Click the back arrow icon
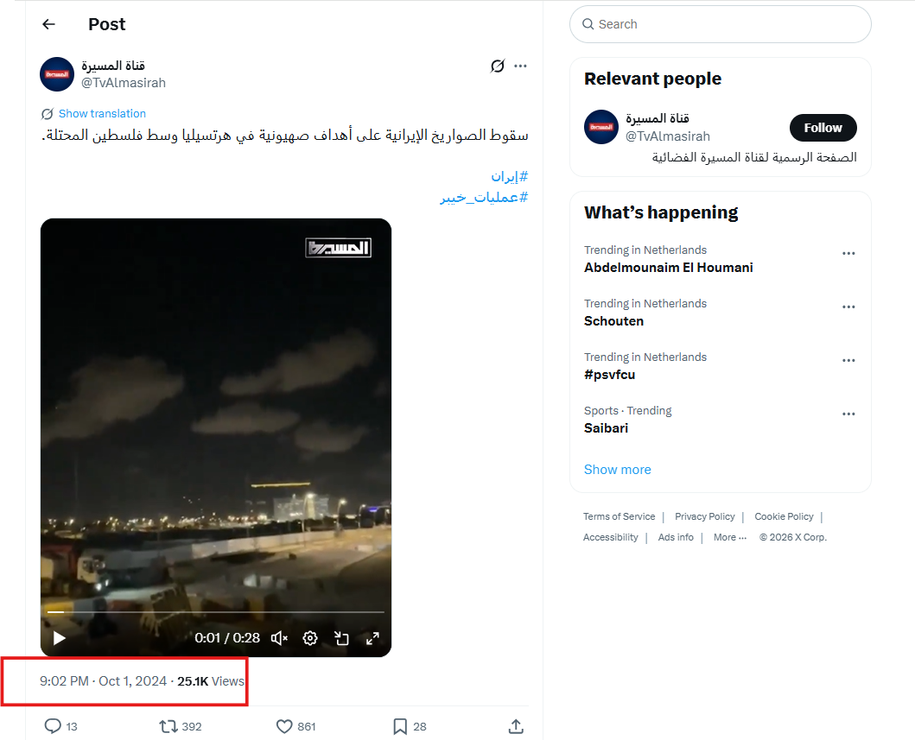This screenshot has height=740, width=915. [x=48, y=24]
